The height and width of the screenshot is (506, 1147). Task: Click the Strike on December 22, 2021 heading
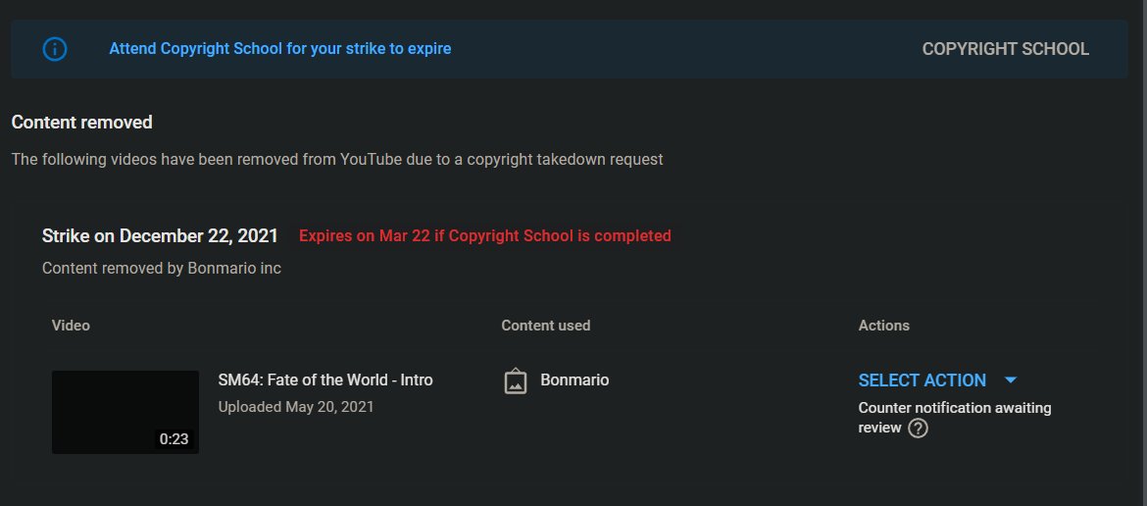click(x=160, y=236)
